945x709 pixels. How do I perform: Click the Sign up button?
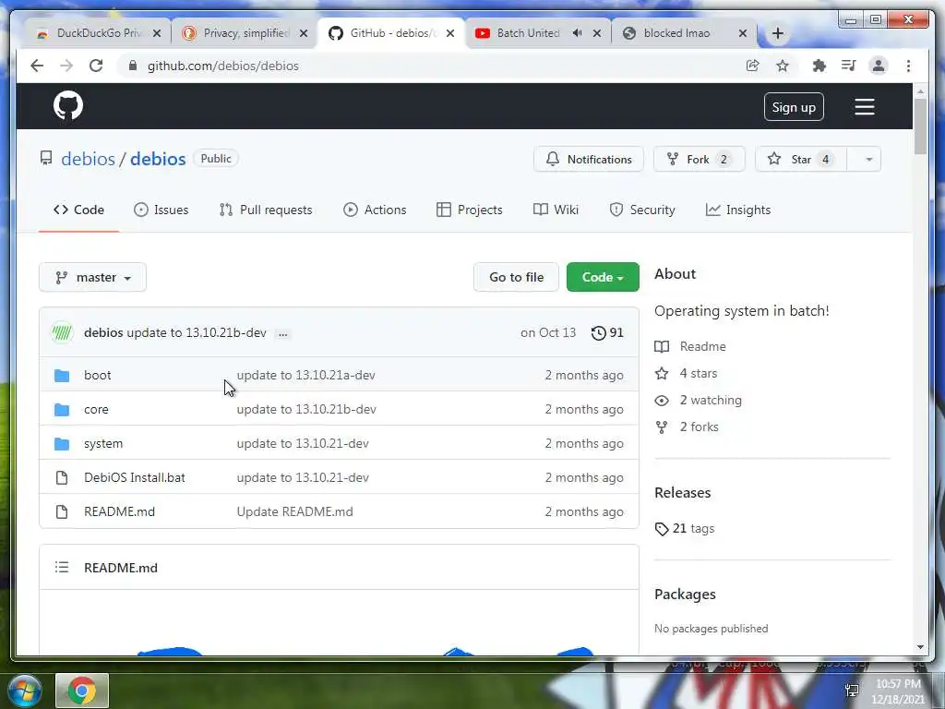(794, 107)
